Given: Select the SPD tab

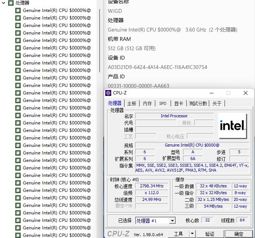Looking at the screenshot, I should point(163,103).
